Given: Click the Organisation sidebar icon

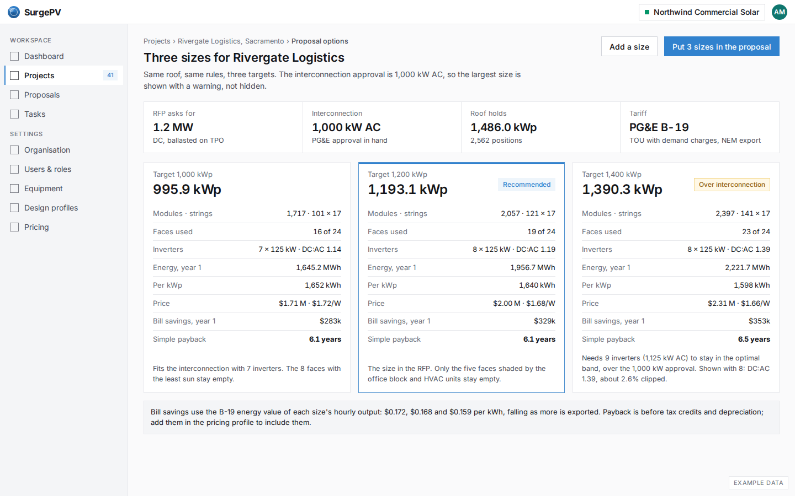Looking at the screenshot, I should click(14, 150).
